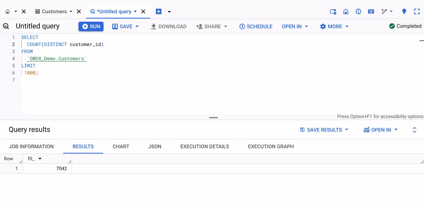Click the editor/results pane divider handle
The image size is (424, 206).
tap(213, 118)
